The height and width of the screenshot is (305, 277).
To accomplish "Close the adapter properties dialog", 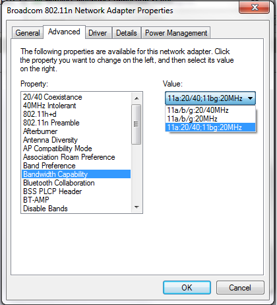I will 254,7.
